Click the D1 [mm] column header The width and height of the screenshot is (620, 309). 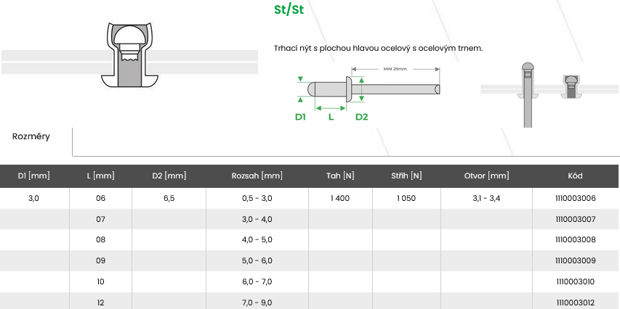click(x=34, y=176)
